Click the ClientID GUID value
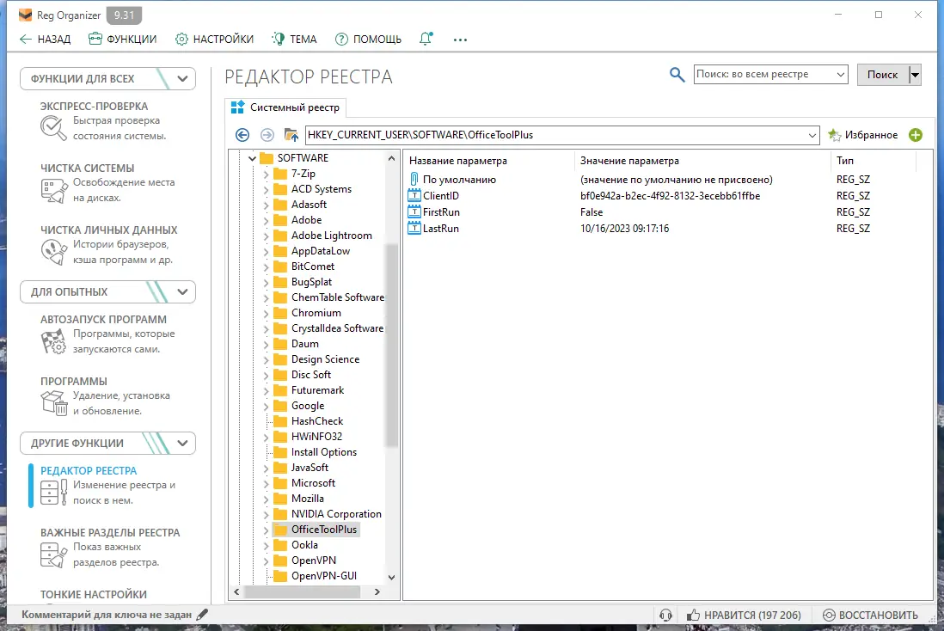Image resolution: width=944 pixels, height=631 pixels. [x=670, y=196]
